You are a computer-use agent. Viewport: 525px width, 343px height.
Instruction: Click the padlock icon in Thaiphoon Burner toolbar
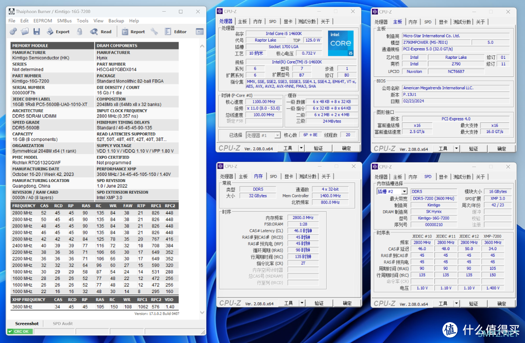click(x=79, y=32)
